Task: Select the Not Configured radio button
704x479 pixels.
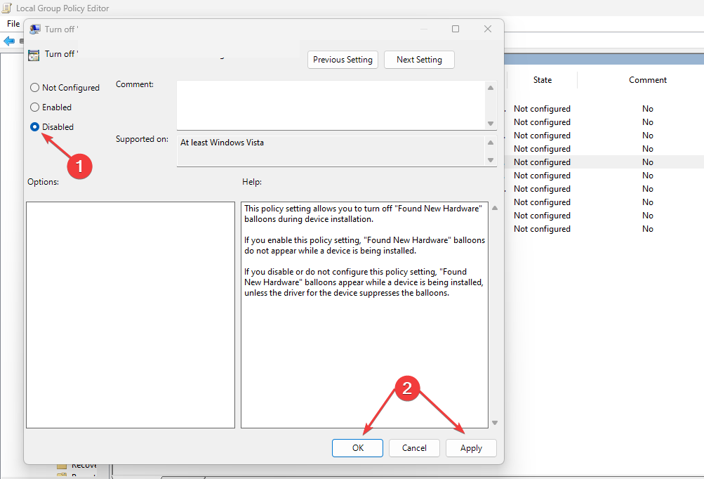Action: click(34, 88)
